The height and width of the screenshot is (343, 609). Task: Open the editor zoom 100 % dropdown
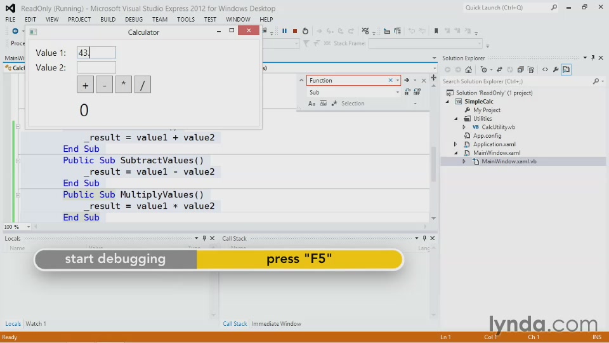(29, 227)
